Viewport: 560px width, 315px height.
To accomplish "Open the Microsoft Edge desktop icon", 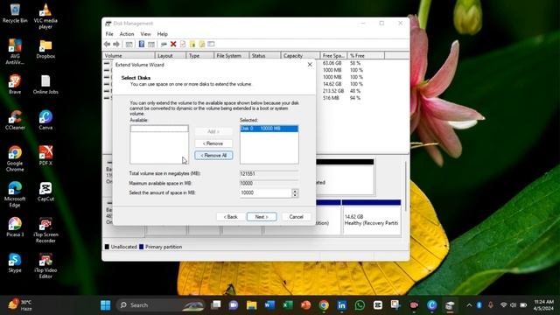I will tap(15, 194).
